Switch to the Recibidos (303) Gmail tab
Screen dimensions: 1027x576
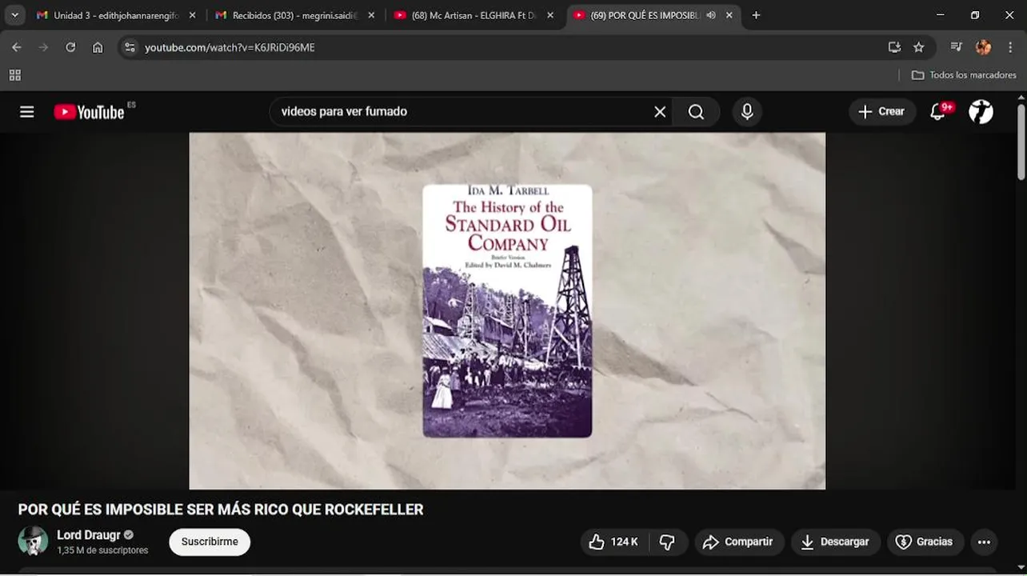tap(294, 15)
